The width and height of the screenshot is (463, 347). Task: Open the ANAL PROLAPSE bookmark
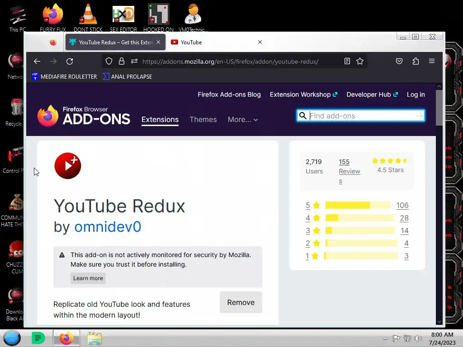pos(127,76)
